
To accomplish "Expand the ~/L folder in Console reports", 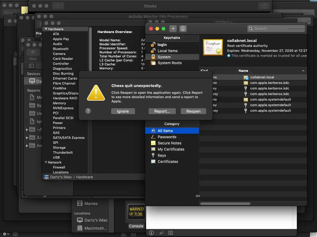I will (27, 130).
